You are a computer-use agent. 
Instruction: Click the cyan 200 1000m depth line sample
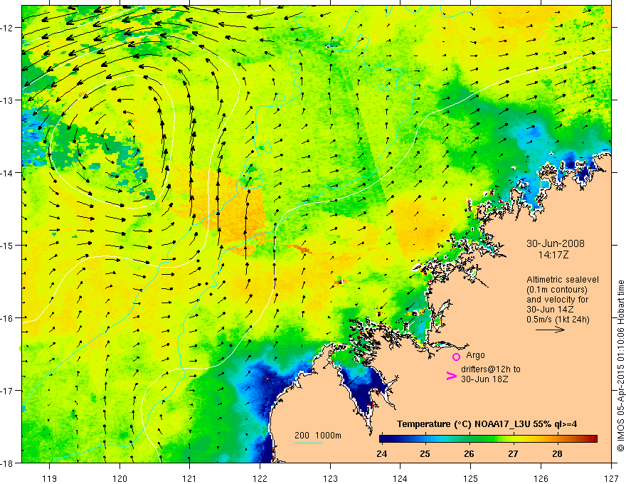[308, 443]
